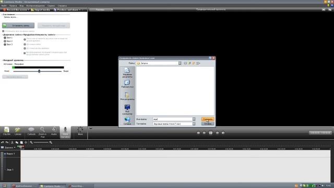The height and width of the screenshot is (188, 334).
Task: Select the Звук 3 track radio button
Action: pos(5,44)
